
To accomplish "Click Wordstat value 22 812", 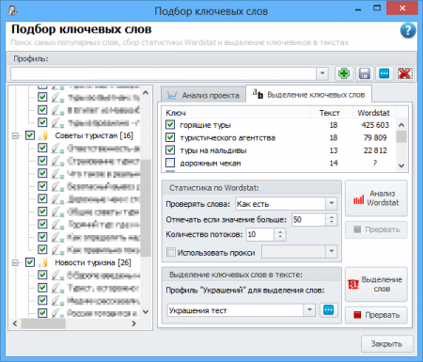I will (x=375, y=150).
